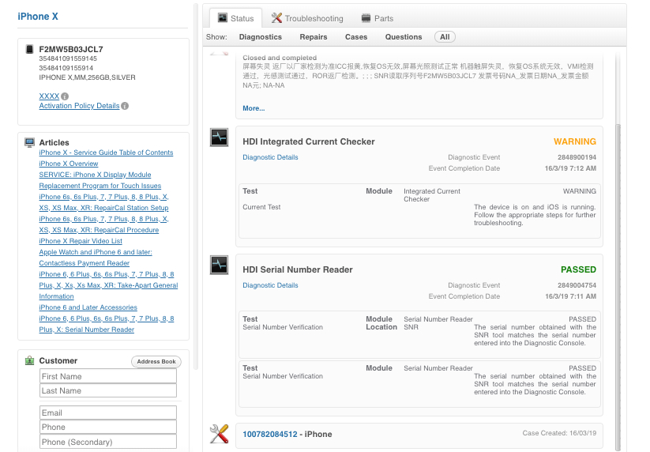Click the Customer section icon
Image resolution: width=650 pixels, height=452 pixels.
pos(29,360)
